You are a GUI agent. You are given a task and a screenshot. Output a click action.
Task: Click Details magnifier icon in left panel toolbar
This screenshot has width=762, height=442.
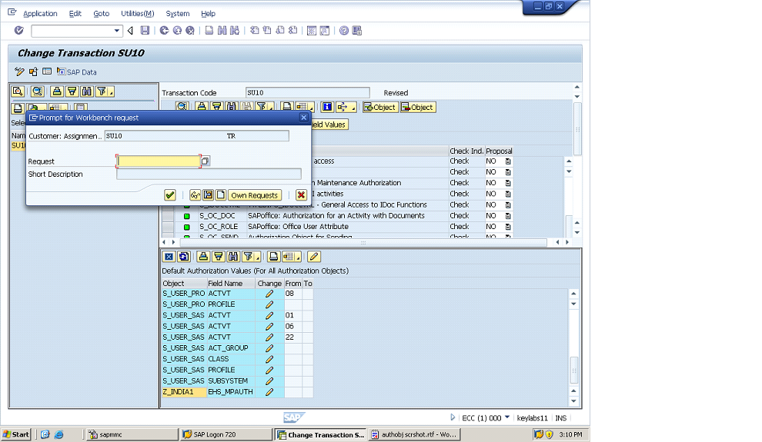pyautogui.click(x=18, y=91)
